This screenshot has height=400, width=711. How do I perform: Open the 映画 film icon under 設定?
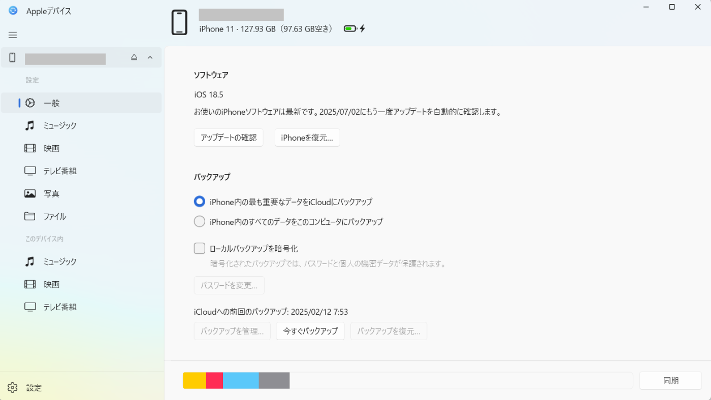(30, 148)
